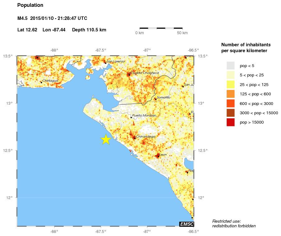
Task: Select the Leon city marker dot
Action: [158, 156]
